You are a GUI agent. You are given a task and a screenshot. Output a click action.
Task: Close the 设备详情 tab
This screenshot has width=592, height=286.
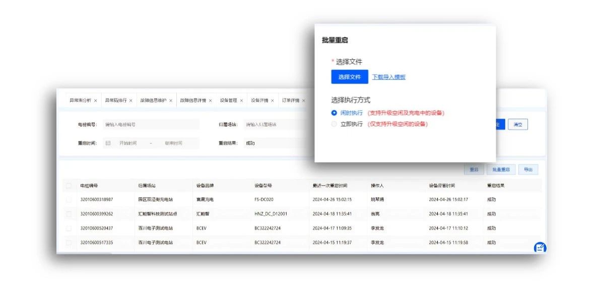[x=273, y=101]
